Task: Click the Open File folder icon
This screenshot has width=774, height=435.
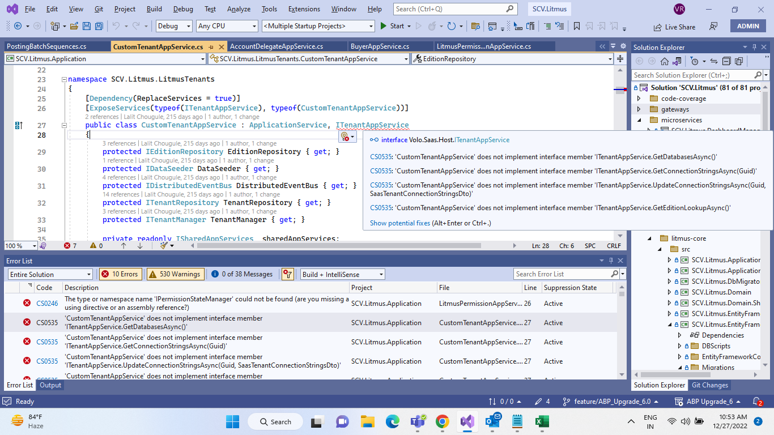Action: click(x=75, y=26)
